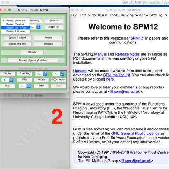Expand the U... utilities dropdown
The width and height of the screenshot is (169, 169).
[24, 86]
